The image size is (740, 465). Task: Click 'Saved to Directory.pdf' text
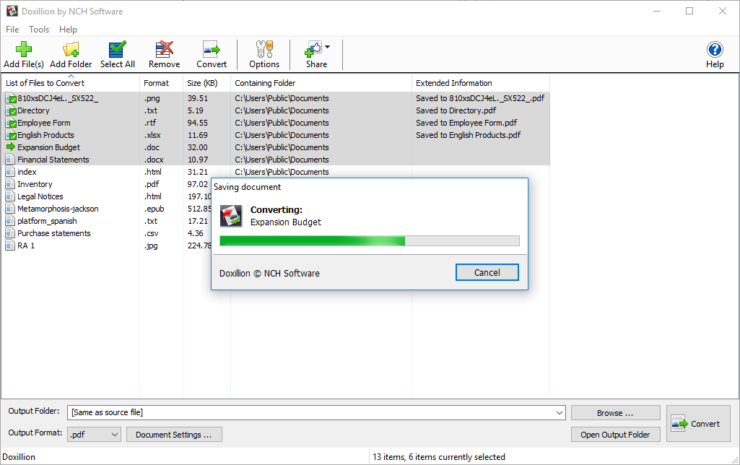(x=456, y=110)
